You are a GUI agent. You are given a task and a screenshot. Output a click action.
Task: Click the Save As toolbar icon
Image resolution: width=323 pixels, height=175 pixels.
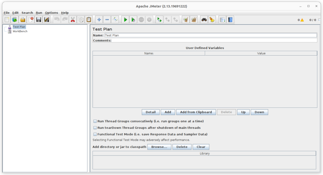tap(47, 20)
